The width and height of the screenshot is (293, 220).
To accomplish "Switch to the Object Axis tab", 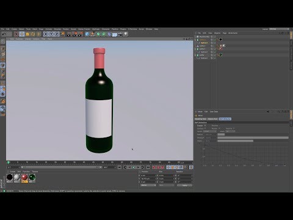I will pyautogui.click(x=213, y=119).
